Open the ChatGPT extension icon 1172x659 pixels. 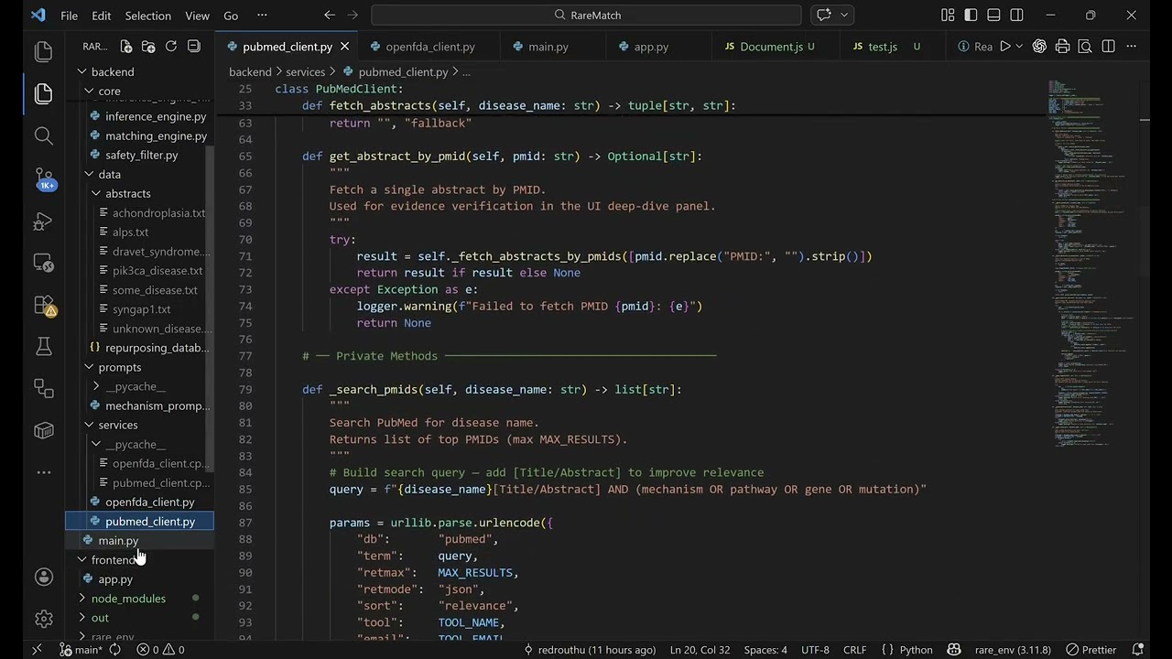1039,47
